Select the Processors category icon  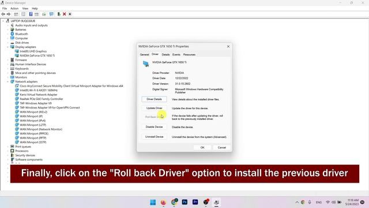(x=12, y=151)
